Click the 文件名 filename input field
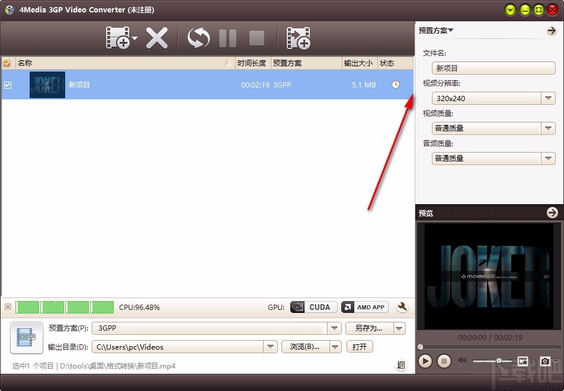Screen dimensions: 564x391 493,67
